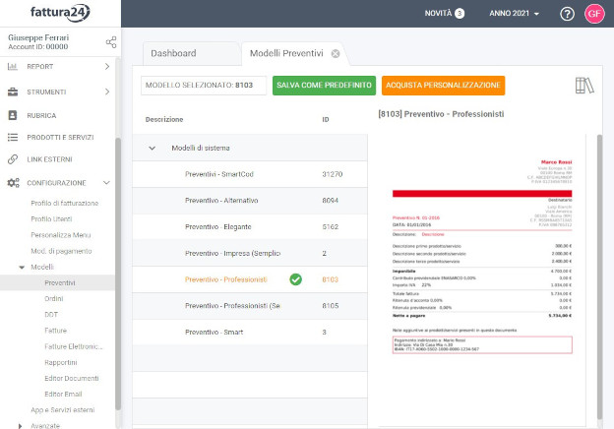This screenshot has width=614, height=429.
Task: Collapse the Modelli di sistema group
Action: pos(152,148)
